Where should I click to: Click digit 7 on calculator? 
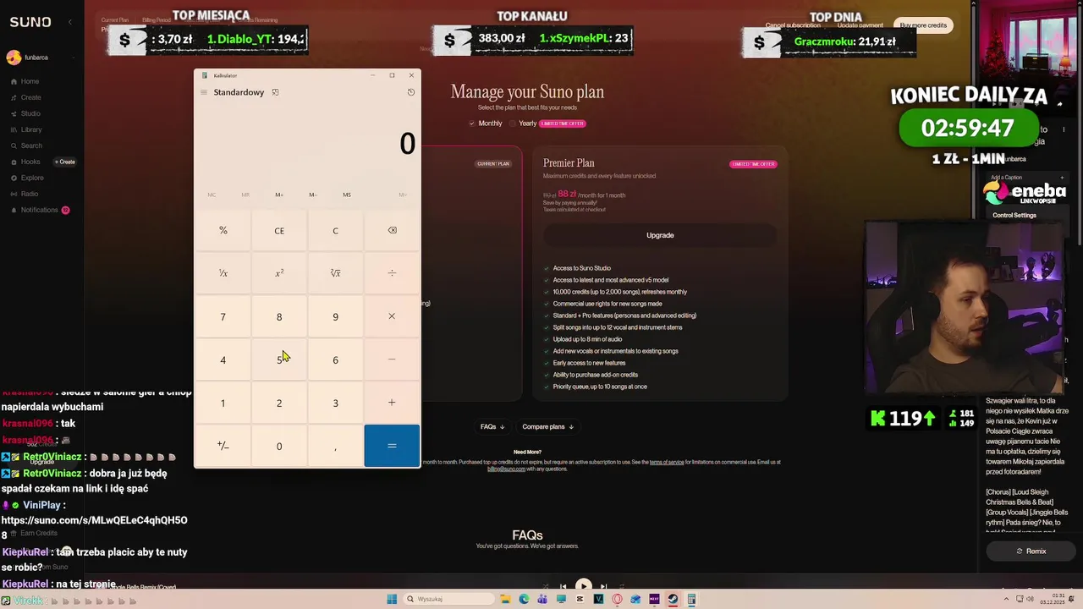pos(223,316)
